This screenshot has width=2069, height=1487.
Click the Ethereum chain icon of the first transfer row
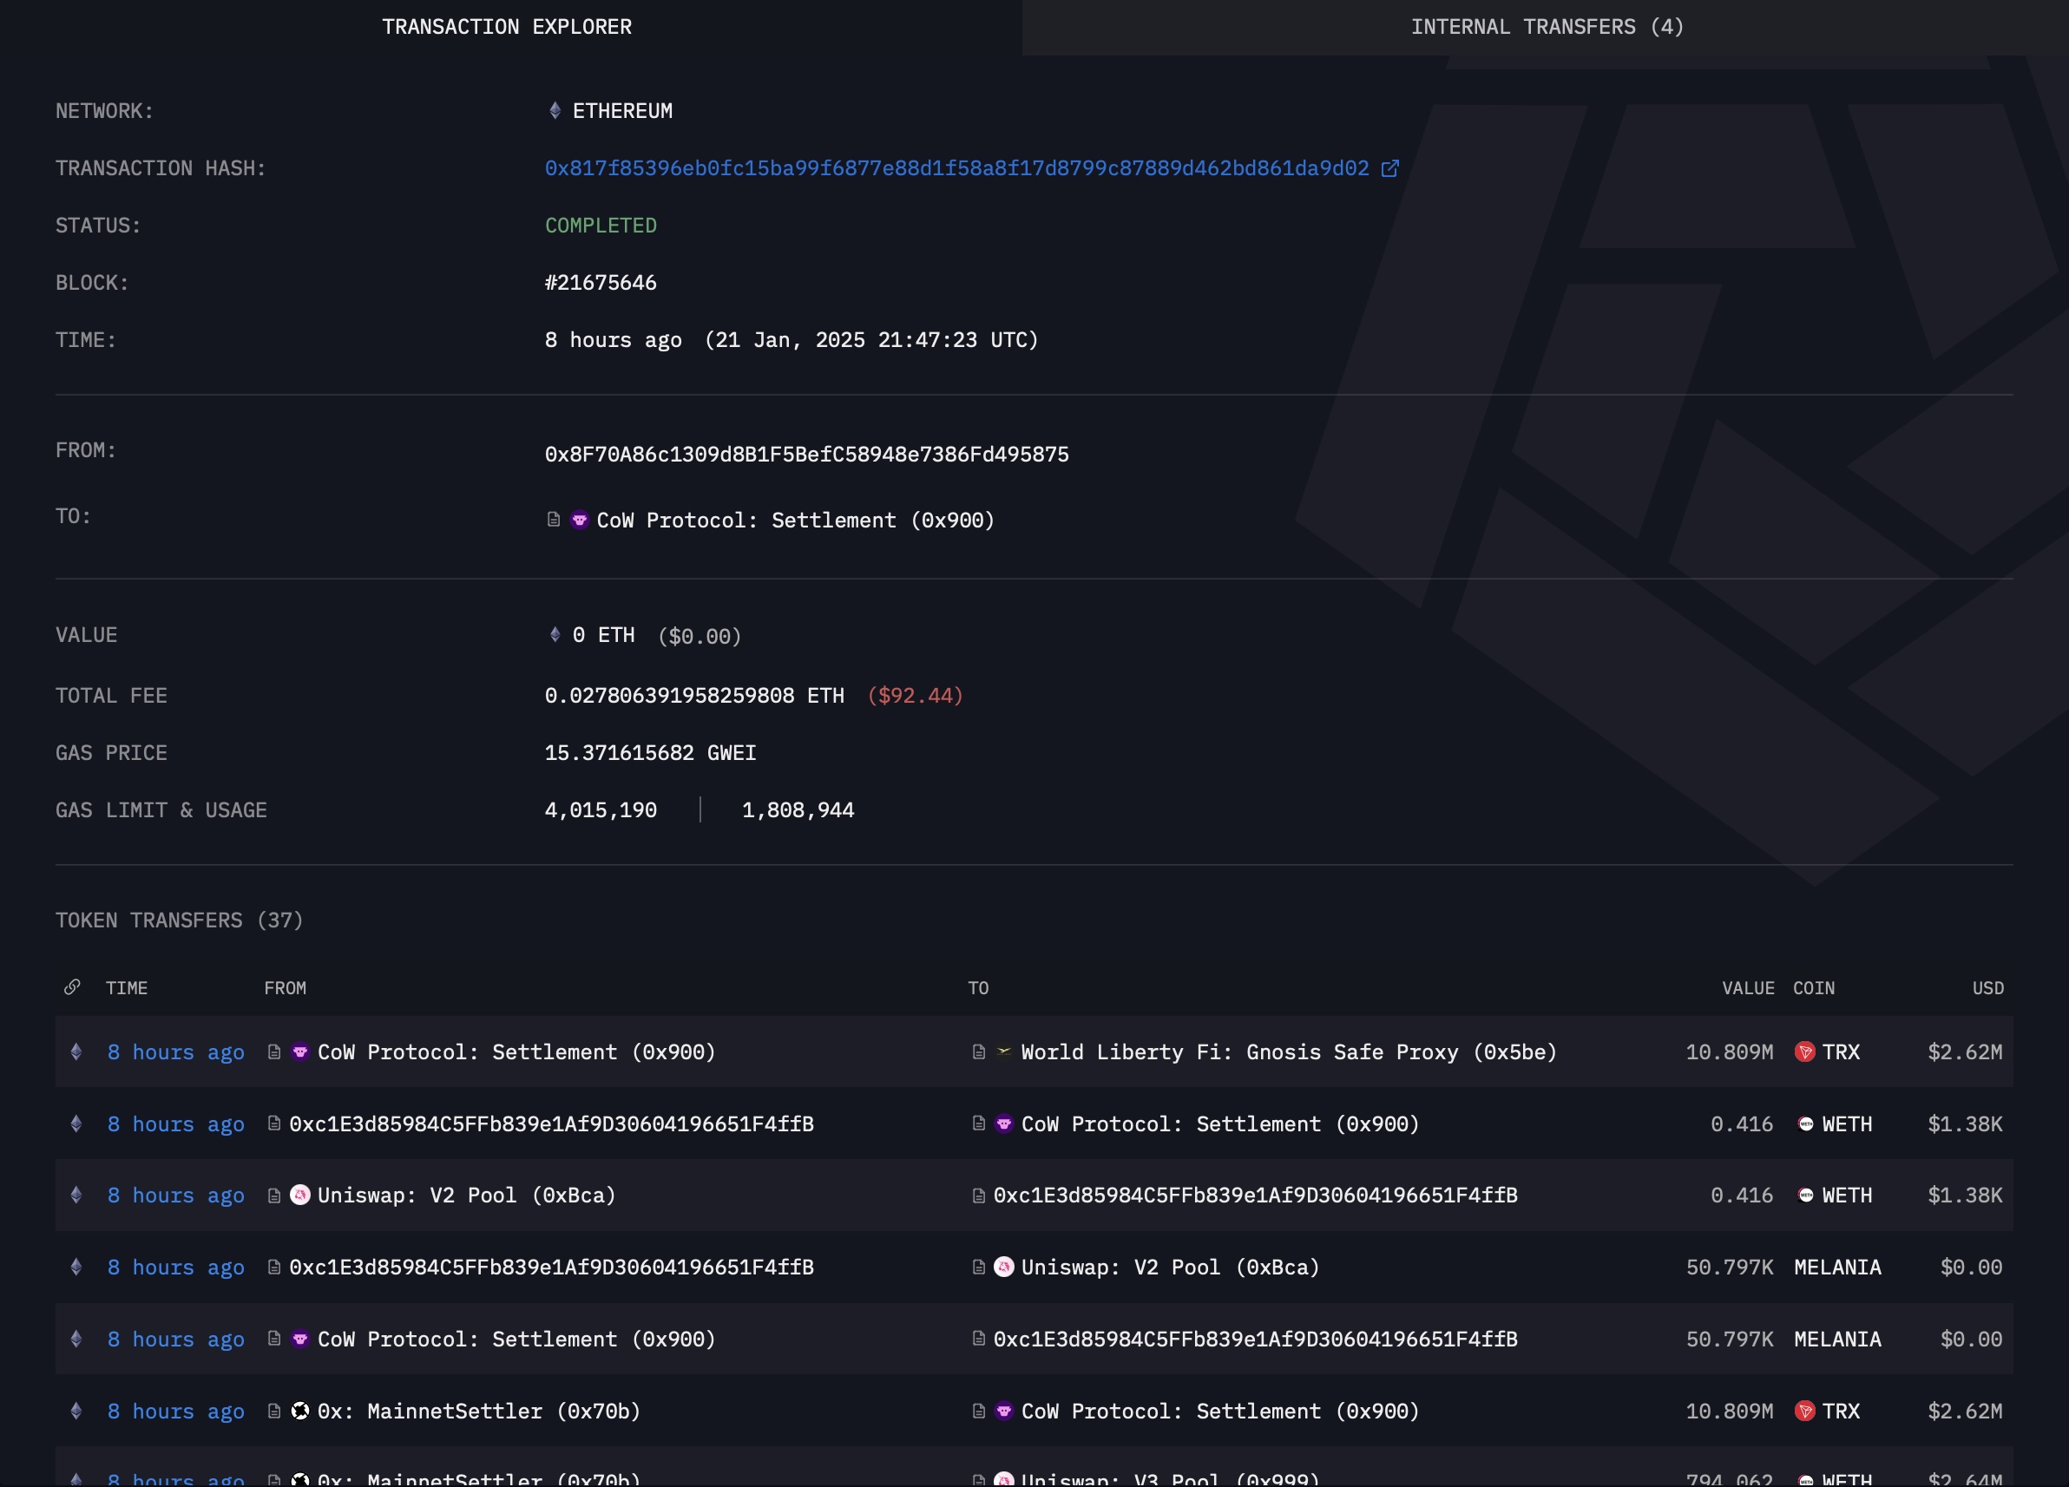click(76, 1052)
